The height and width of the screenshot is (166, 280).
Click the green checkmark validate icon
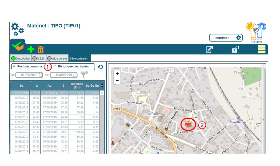[x=18, y=46]
